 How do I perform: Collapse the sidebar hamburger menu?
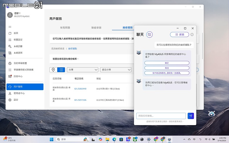pyautogui.click(x=10, y=27)
